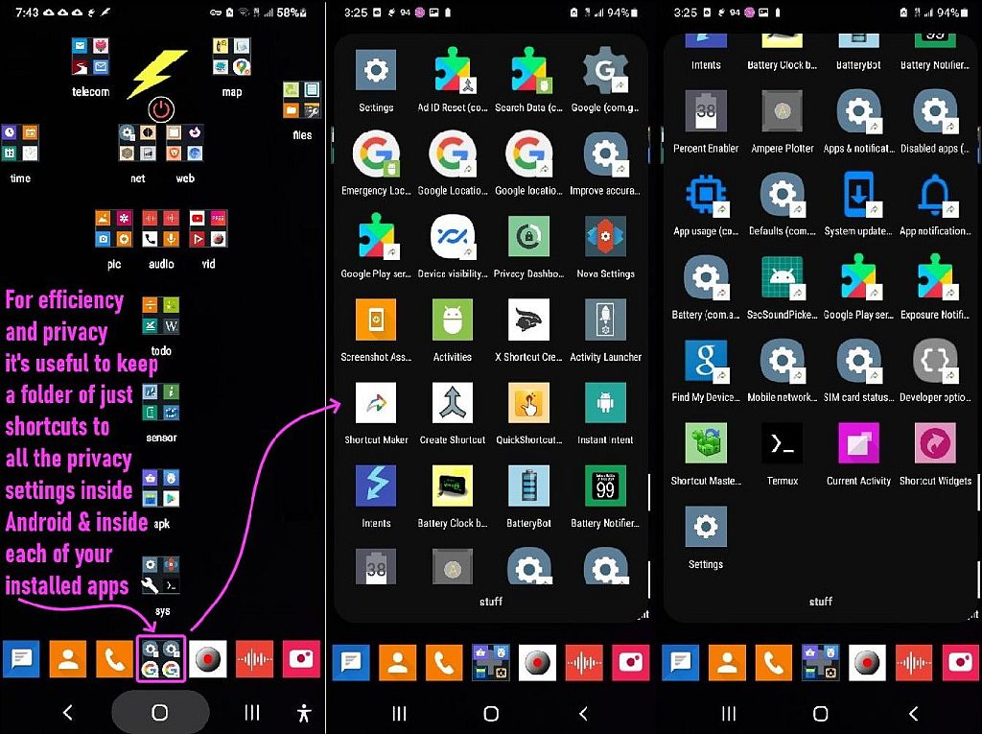This screenshot has width=982, height=734.
Task: Open Shortcut Maker app
Action: coord(376,403)
